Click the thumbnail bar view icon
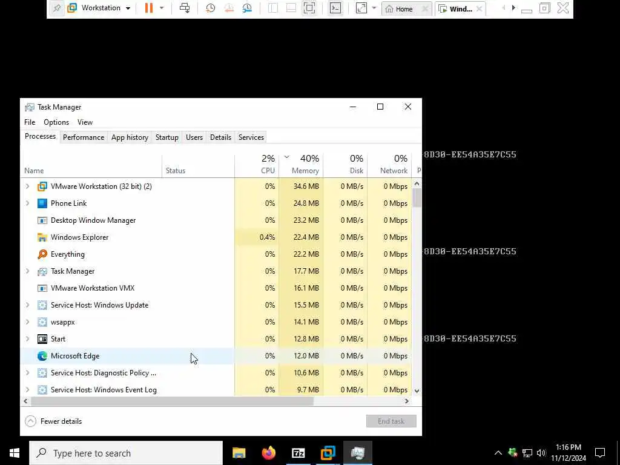Screen dimensions: 620x465 pyautogui.click(x=291, y=8)
